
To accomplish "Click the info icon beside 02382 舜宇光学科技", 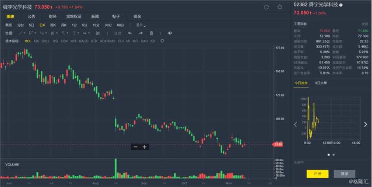I will tap(341, 5).
